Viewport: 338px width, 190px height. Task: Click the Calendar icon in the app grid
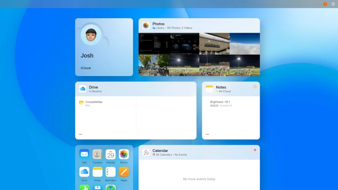pos(111,154)
